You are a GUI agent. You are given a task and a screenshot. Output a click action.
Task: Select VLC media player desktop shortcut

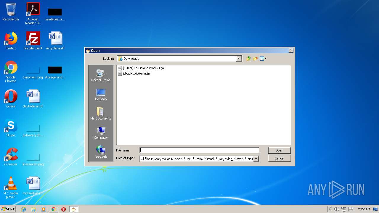(11, 188)
